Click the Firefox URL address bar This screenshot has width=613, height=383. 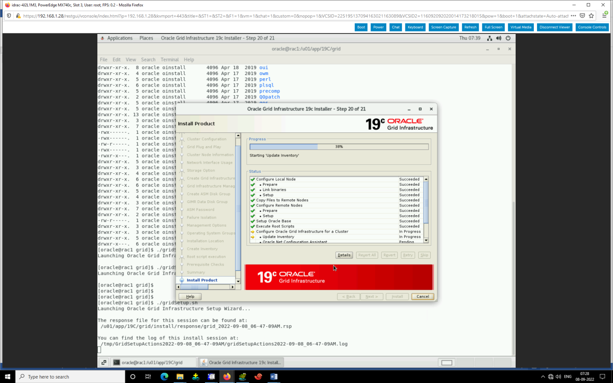295,16
